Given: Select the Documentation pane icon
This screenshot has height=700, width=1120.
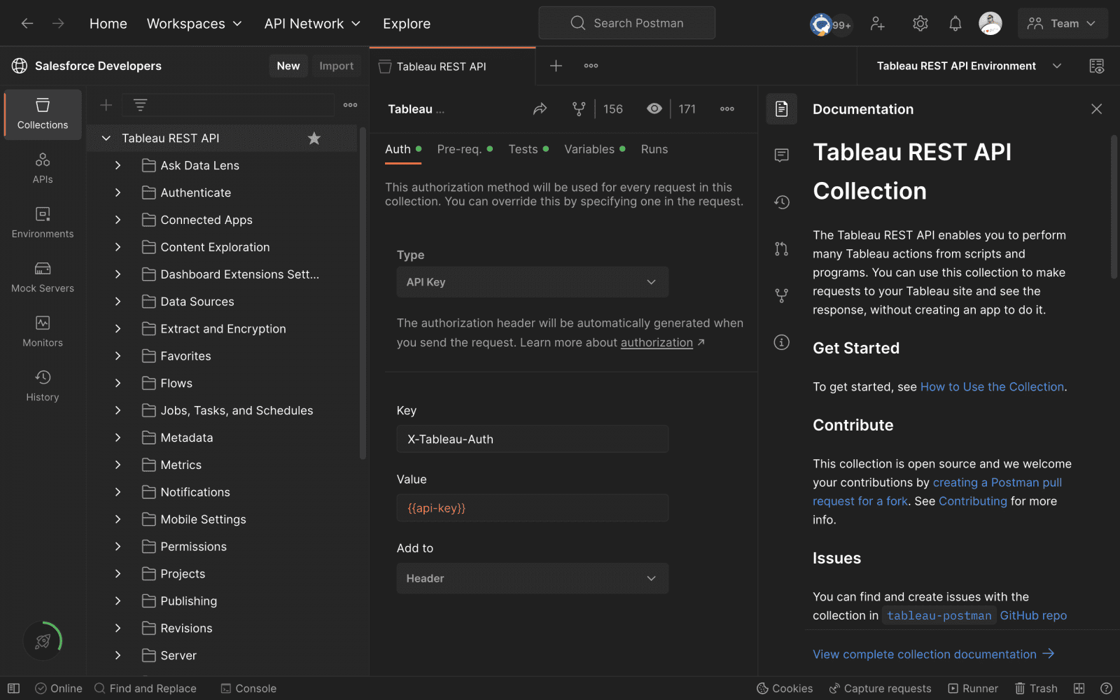Looking at the screenshot, I should (782, 109).
